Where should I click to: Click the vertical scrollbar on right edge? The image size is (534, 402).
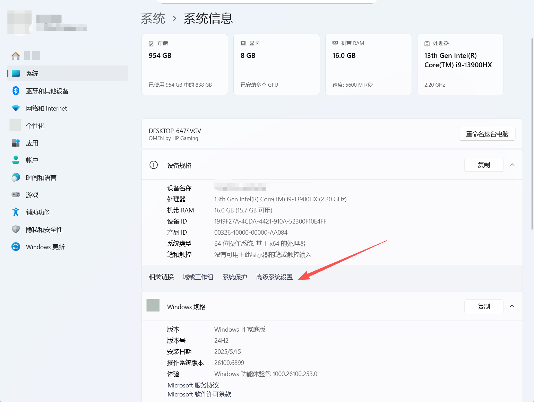(x=532, y=134)
